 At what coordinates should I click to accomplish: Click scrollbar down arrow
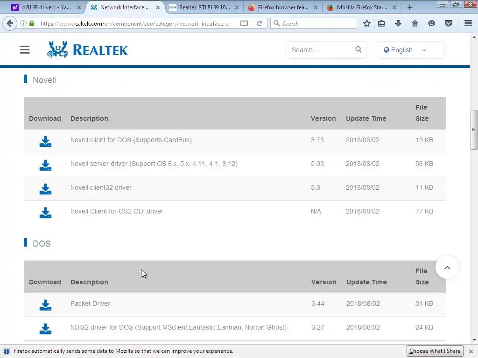coord(474,340)
